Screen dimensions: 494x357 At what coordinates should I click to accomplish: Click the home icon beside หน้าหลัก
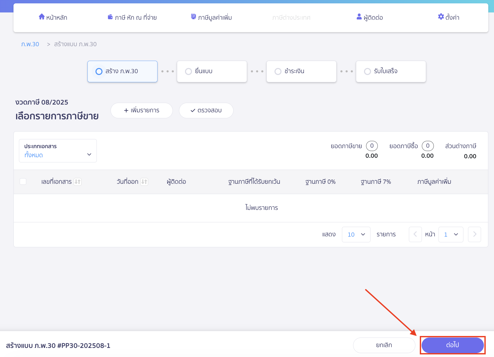pos(42,17)
